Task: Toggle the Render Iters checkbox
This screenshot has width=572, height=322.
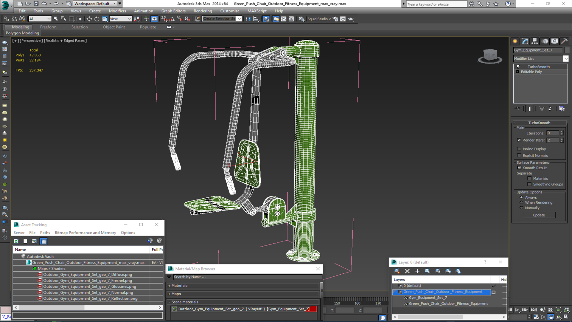Action: [x=519, y=140]
